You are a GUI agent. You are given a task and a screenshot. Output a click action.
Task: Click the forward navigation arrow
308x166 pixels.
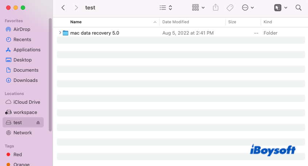[76, 8]
